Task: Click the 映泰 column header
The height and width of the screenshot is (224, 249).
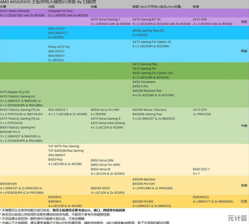Action: 196,6
